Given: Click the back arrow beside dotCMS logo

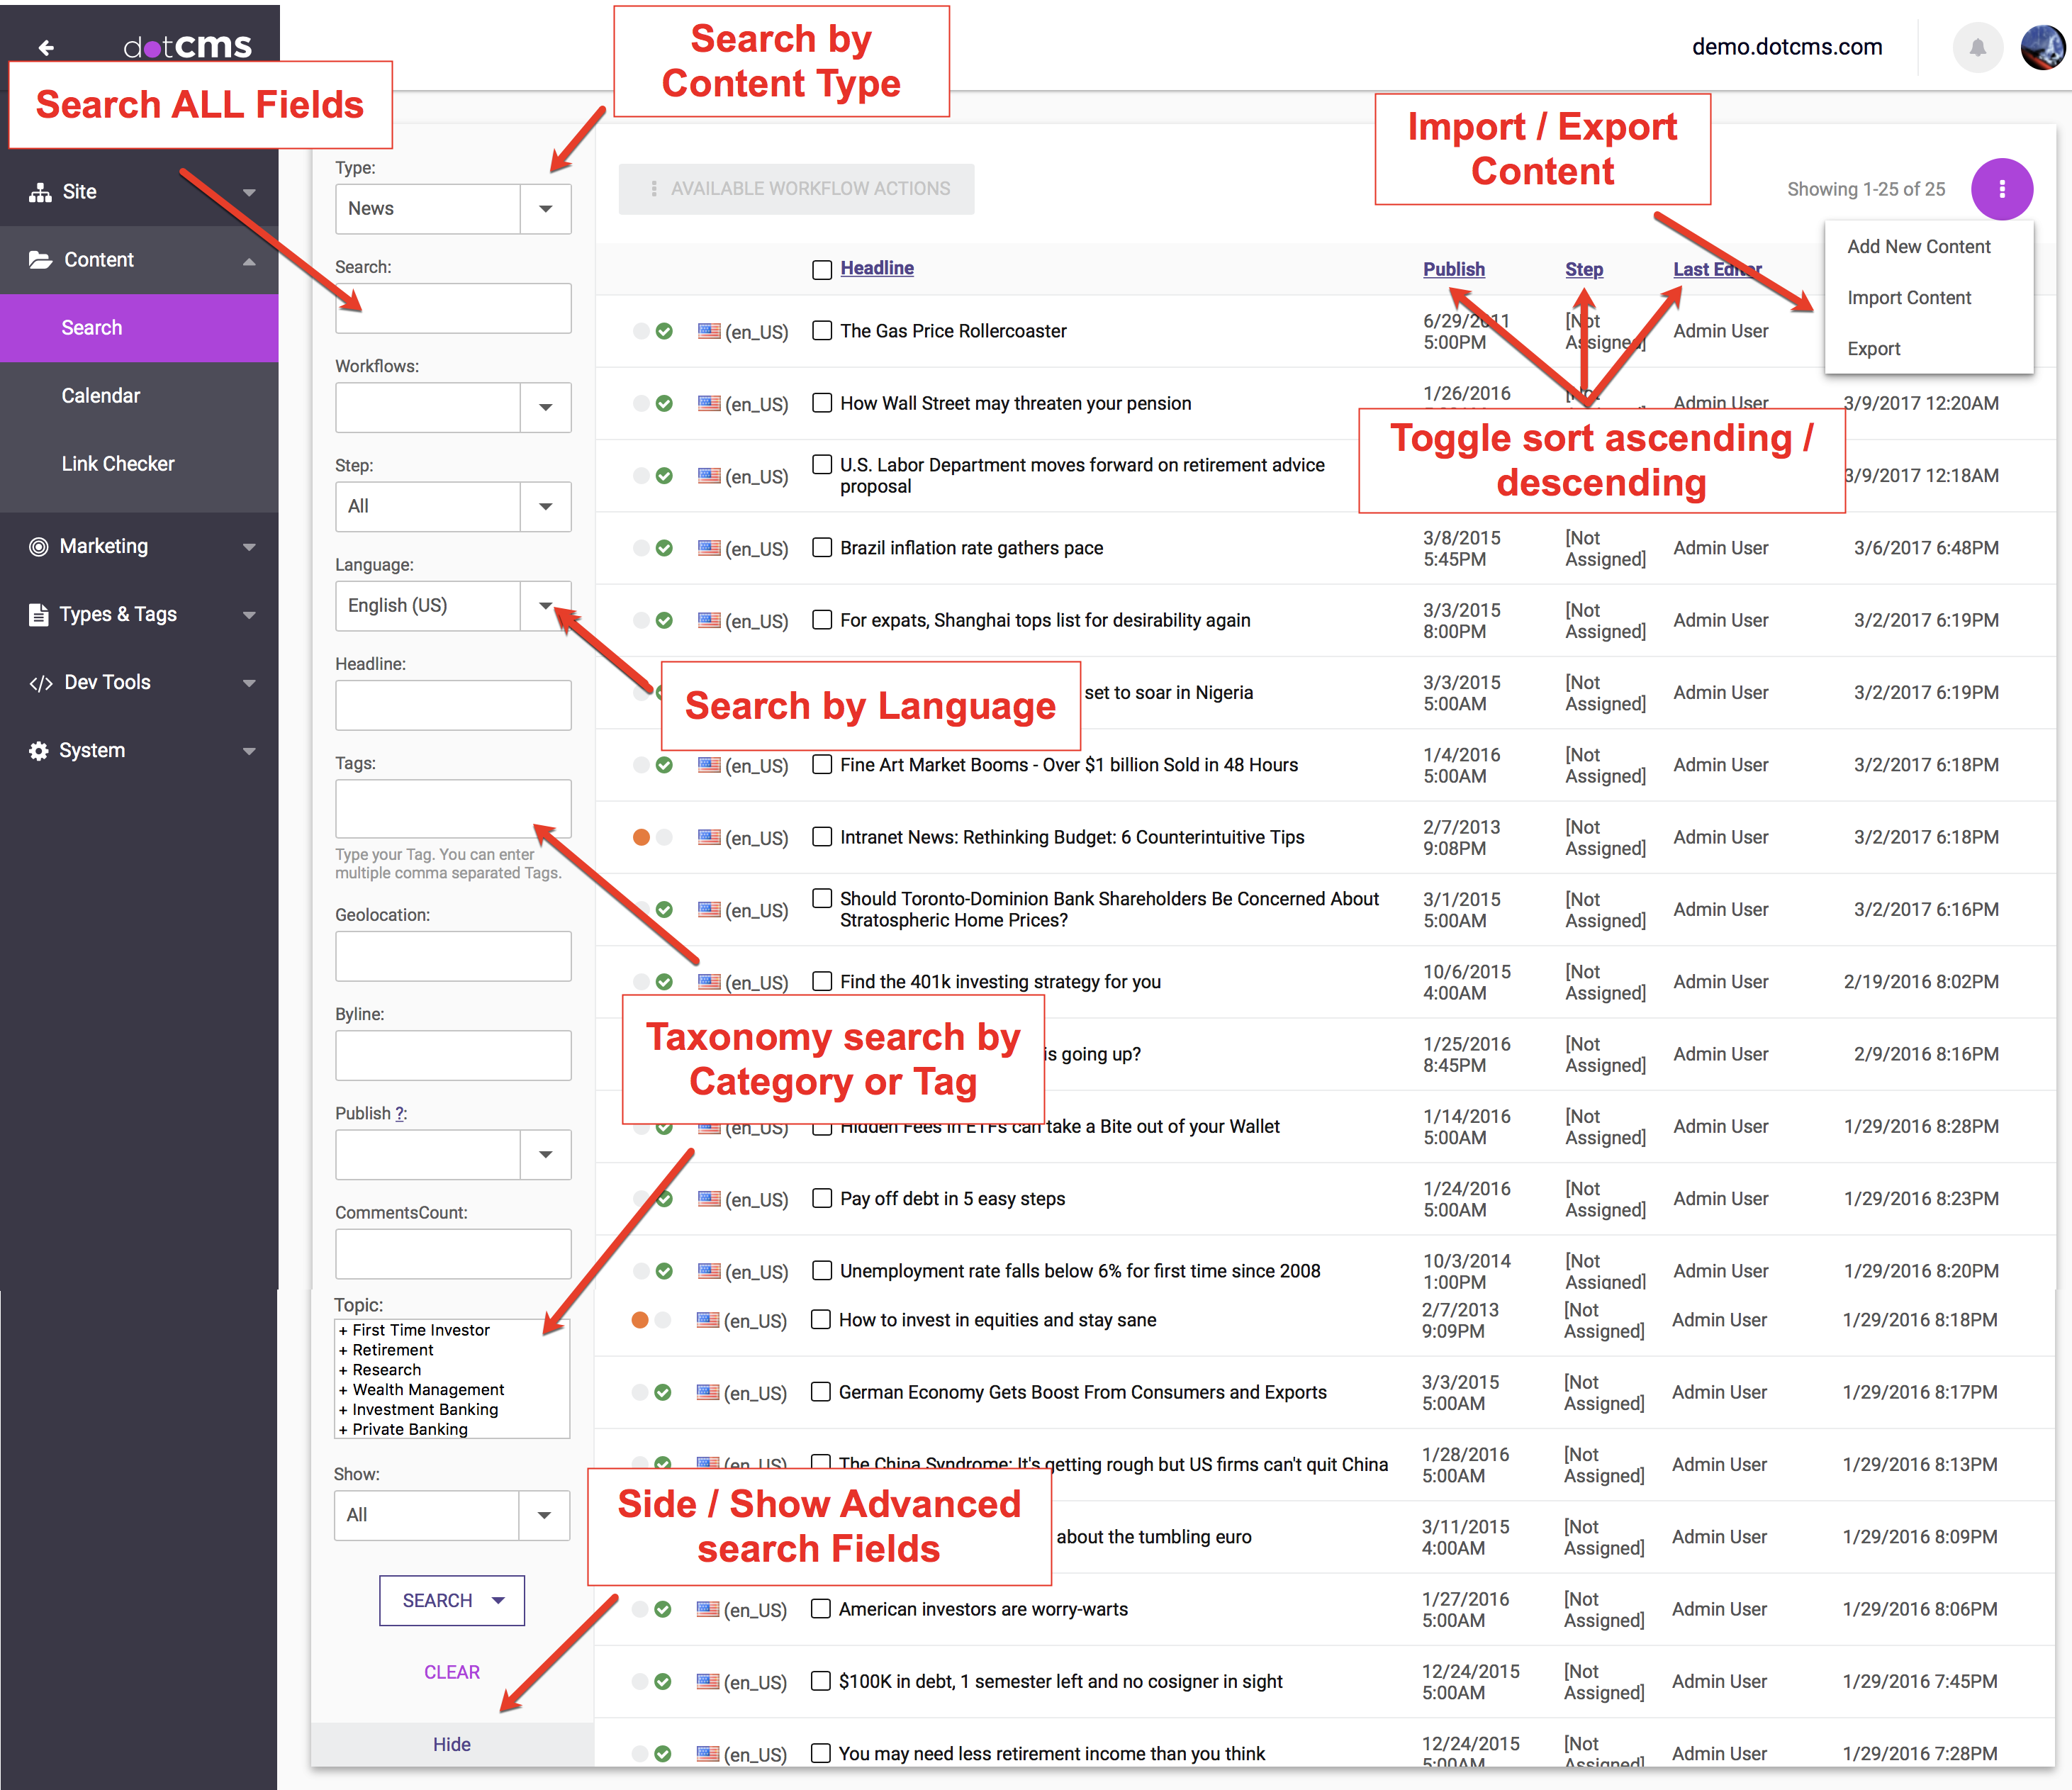Looking at the screenshot, I should point(46,47).
